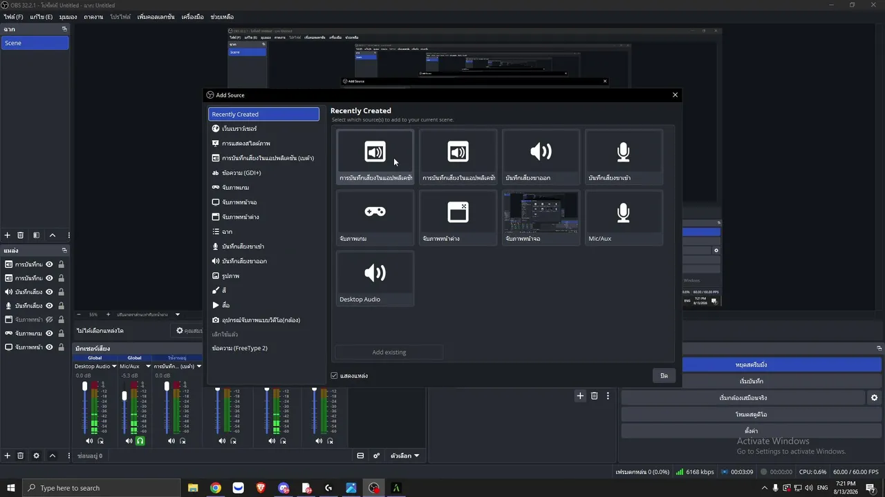This screenshot has height=497, width=885.
Task: Open the ถาดงาน menu
Action: click(93, 17)
